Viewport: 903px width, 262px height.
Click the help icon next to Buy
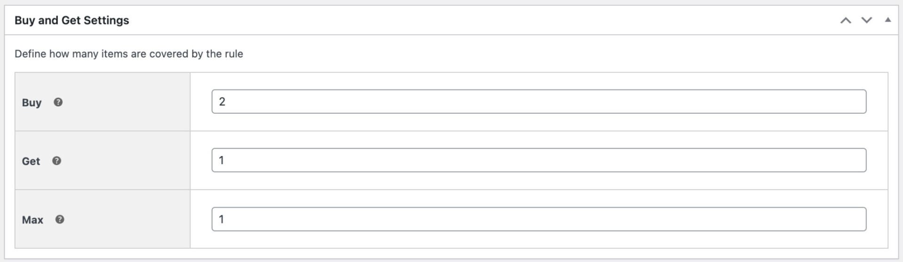pos(58,102)
